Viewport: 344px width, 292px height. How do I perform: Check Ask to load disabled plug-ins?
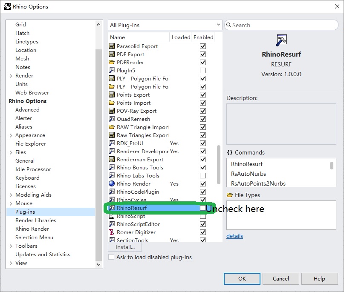111,257
